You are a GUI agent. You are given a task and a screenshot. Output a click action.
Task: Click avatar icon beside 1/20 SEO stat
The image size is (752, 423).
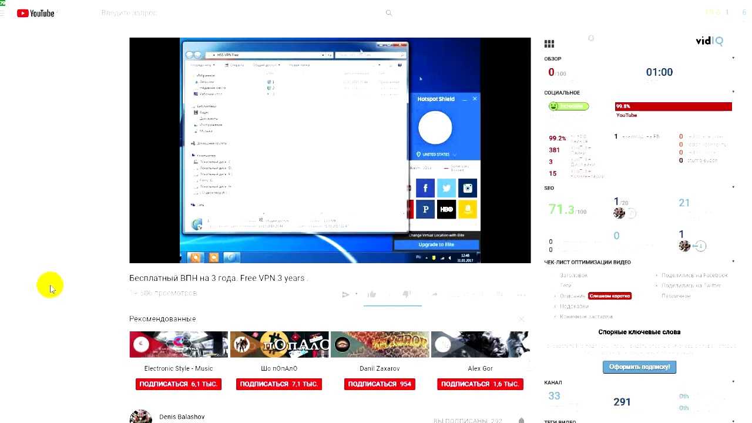pos(619,213)
